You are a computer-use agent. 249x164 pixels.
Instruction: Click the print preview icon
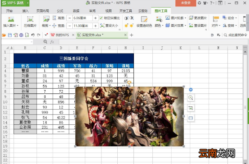point(27,35)
